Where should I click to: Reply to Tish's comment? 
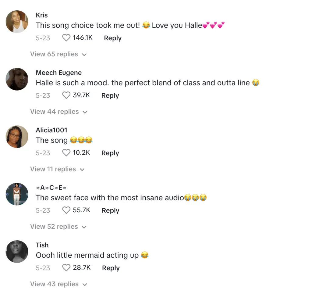[x=111, y=268]
